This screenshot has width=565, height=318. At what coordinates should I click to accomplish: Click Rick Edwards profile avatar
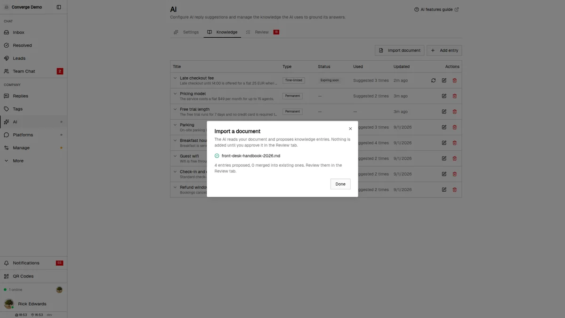point(9,304)
